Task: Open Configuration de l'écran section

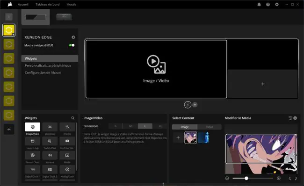Action: pos(43,73)
